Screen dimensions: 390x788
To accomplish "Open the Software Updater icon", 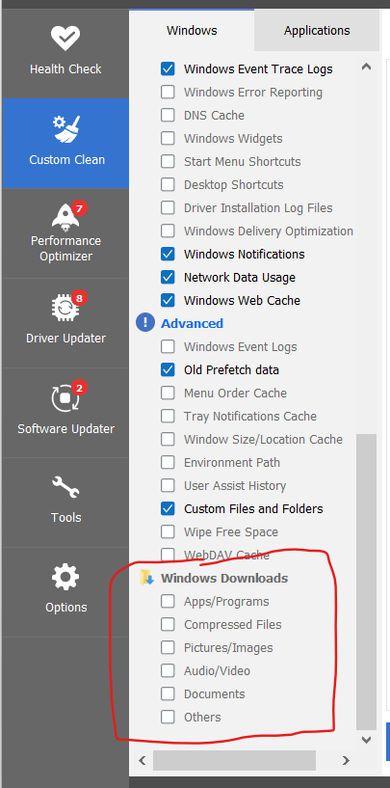I will [x=65, y=397].
